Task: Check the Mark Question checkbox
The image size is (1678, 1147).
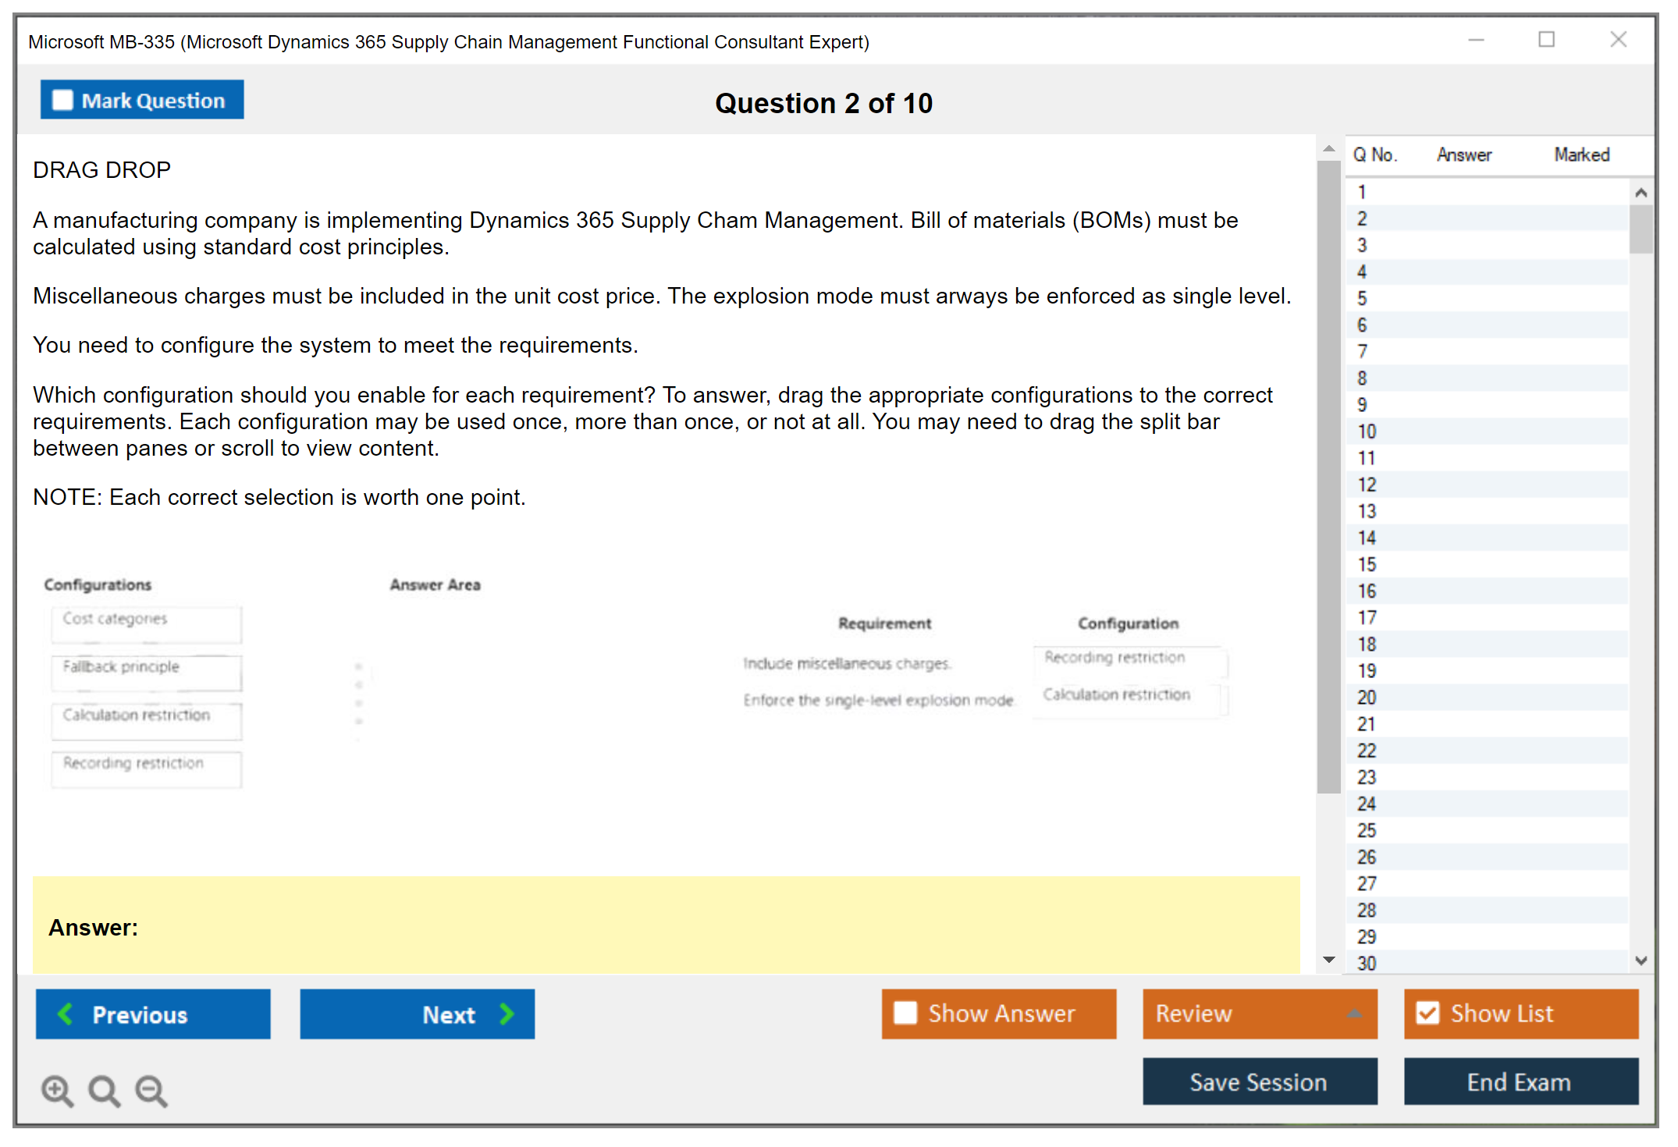Action: pyautogui.click(x=62, y=100)
